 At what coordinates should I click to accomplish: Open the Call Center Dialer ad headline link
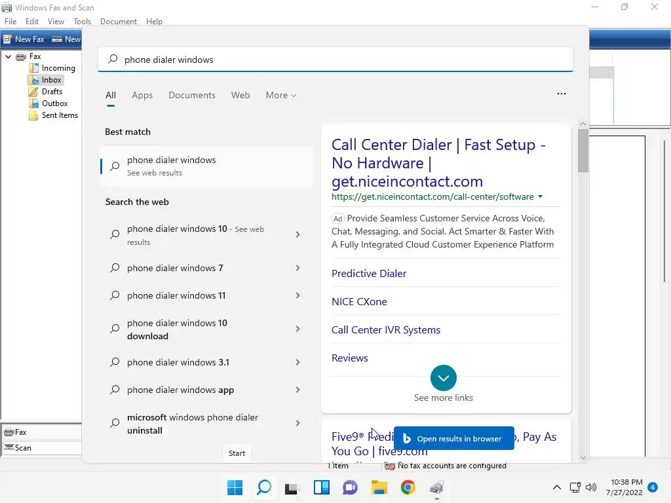(x=438, y=163)
